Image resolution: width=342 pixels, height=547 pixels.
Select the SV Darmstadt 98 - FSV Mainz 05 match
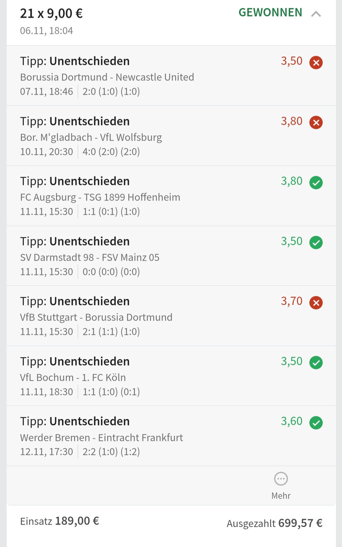tap(90, 258)
